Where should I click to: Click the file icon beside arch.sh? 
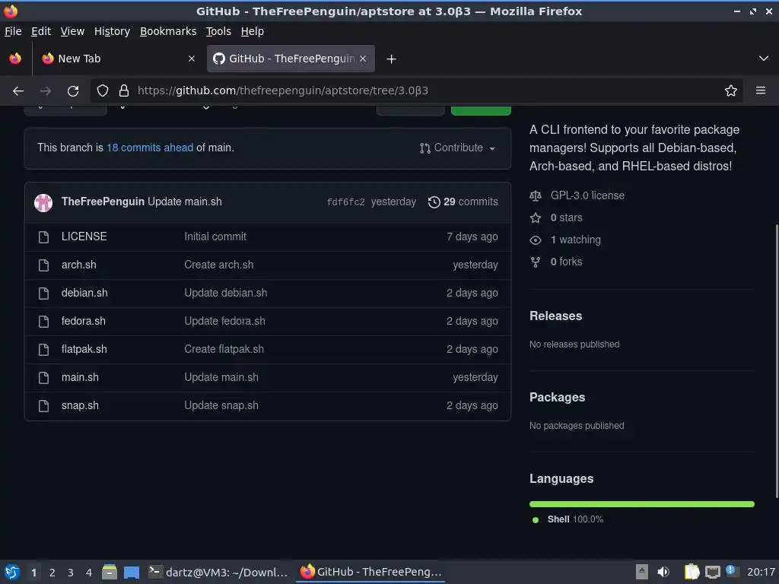pyautogui.click(x=43, y=265)
